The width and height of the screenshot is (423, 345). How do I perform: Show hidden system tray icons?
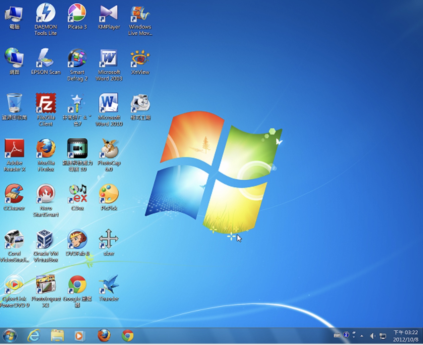[362, 336]
